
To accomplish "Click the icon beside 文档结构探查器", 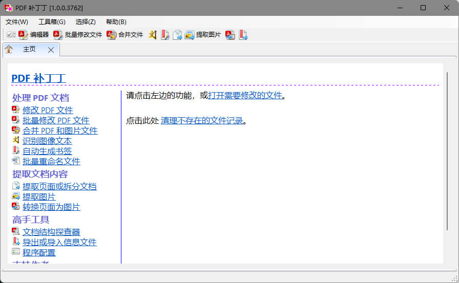I will [16, 231].
